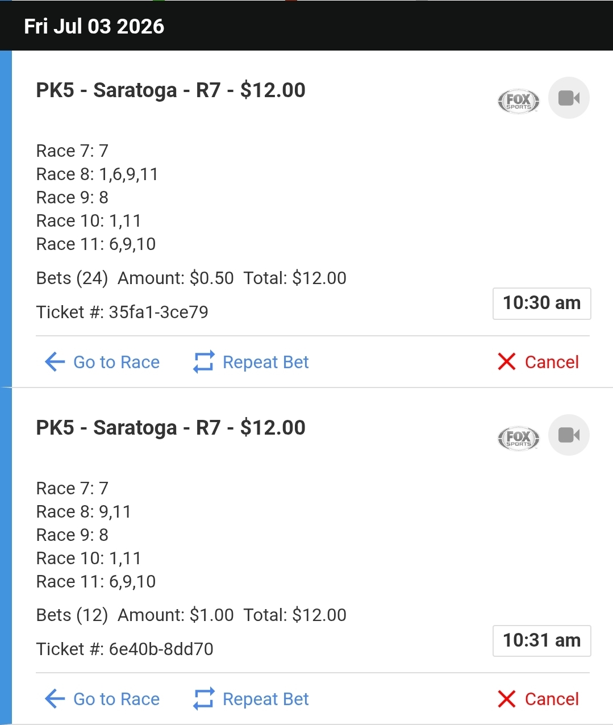Tap Fox Sports logo on second ticket
This screenshot has height=725, width=613.
(518, 439)
